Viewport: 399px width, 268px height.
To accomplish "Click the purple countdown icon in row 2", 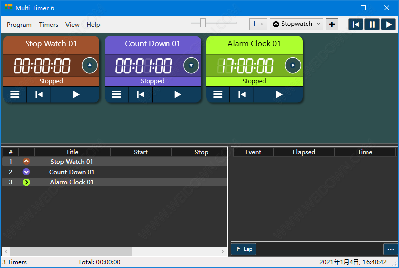I will point(26,172).
